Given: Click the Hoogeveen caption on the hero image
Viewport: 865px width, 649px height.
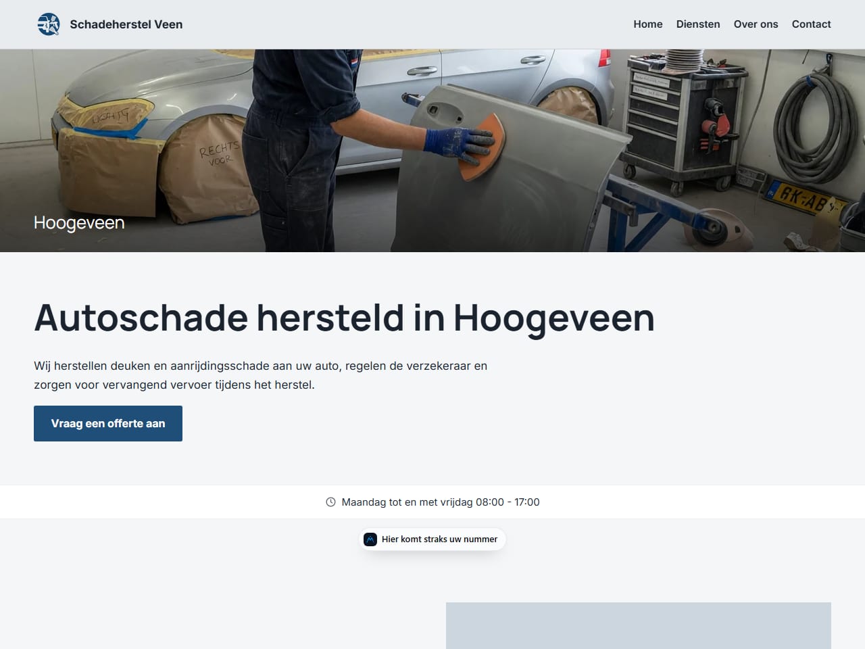Looking at the screenshot, I should (x=79, y=222).
